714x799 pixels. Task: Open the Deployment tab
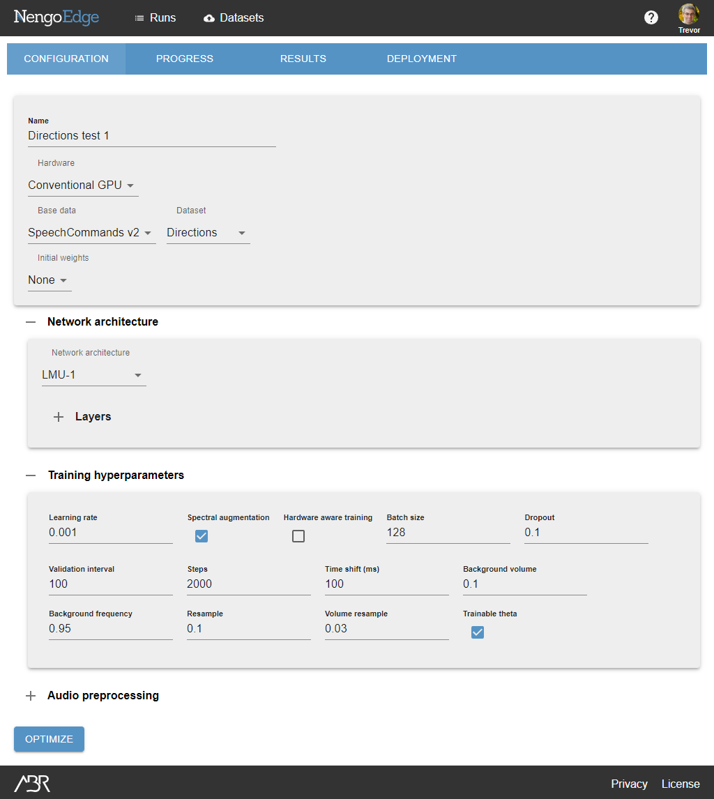click(x=421, y=59)
